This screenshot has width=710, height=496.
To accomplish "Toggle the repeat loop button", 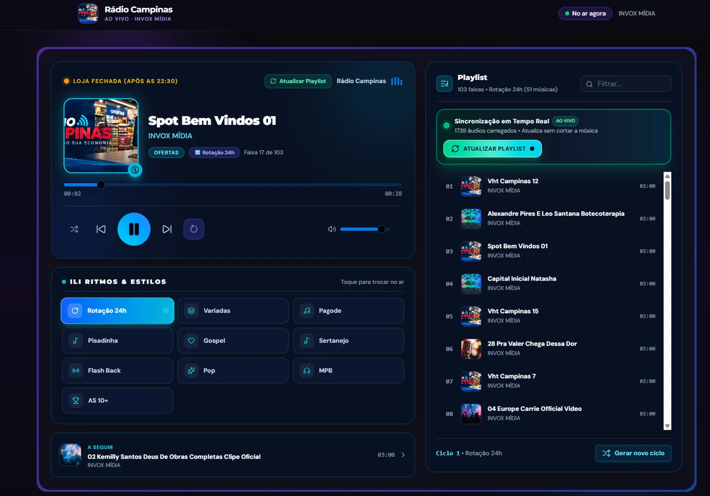I will pos(194,229).
